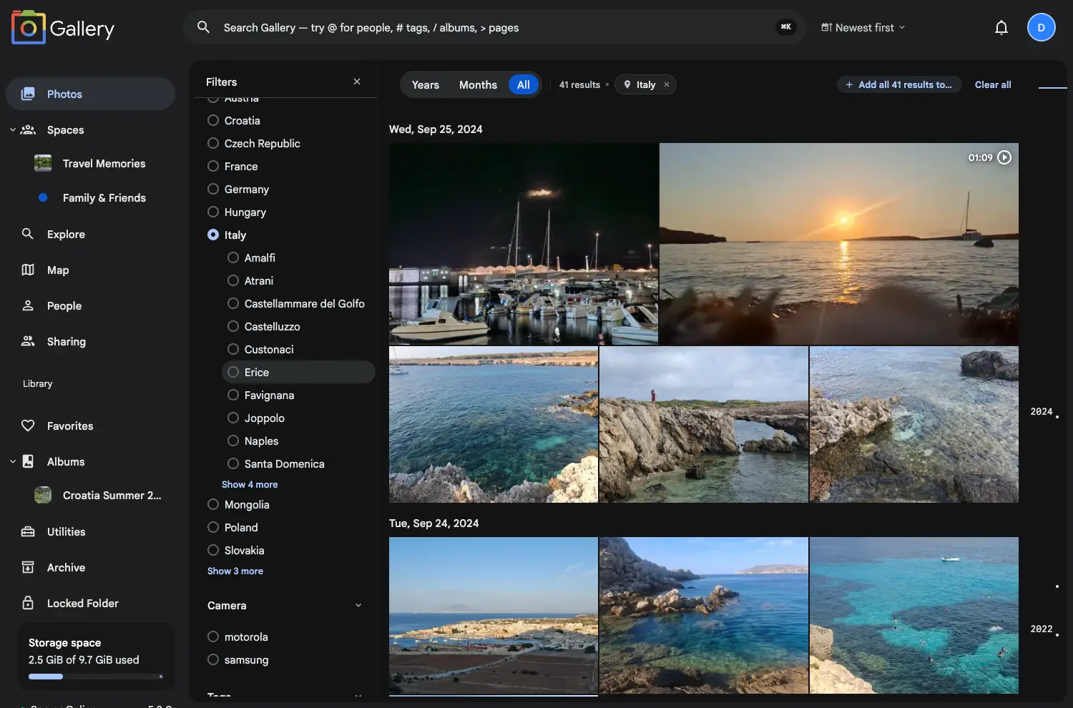Collapse the Albums chevron

[13, 461]
